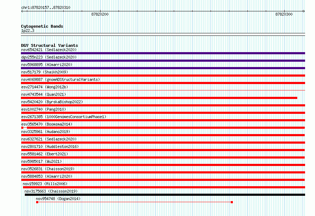Image resolution: width=315 pixels, height=216 pixels.
Task: Click the black cytogenetic band outline under 1p22.3
Action: (163, 34)
